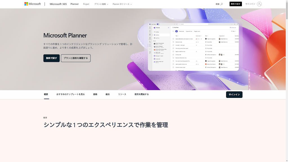Click the Microsoft Planner heading text

pyautogui.click(x=65, y=35)
